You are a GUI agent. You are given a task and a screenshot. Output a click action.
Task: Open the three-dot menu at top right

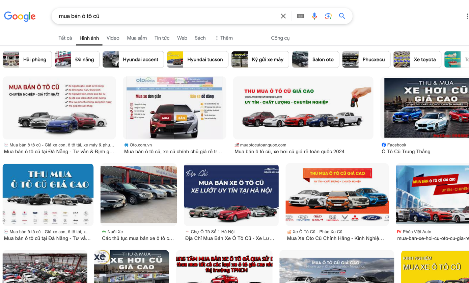click(467, 16)
